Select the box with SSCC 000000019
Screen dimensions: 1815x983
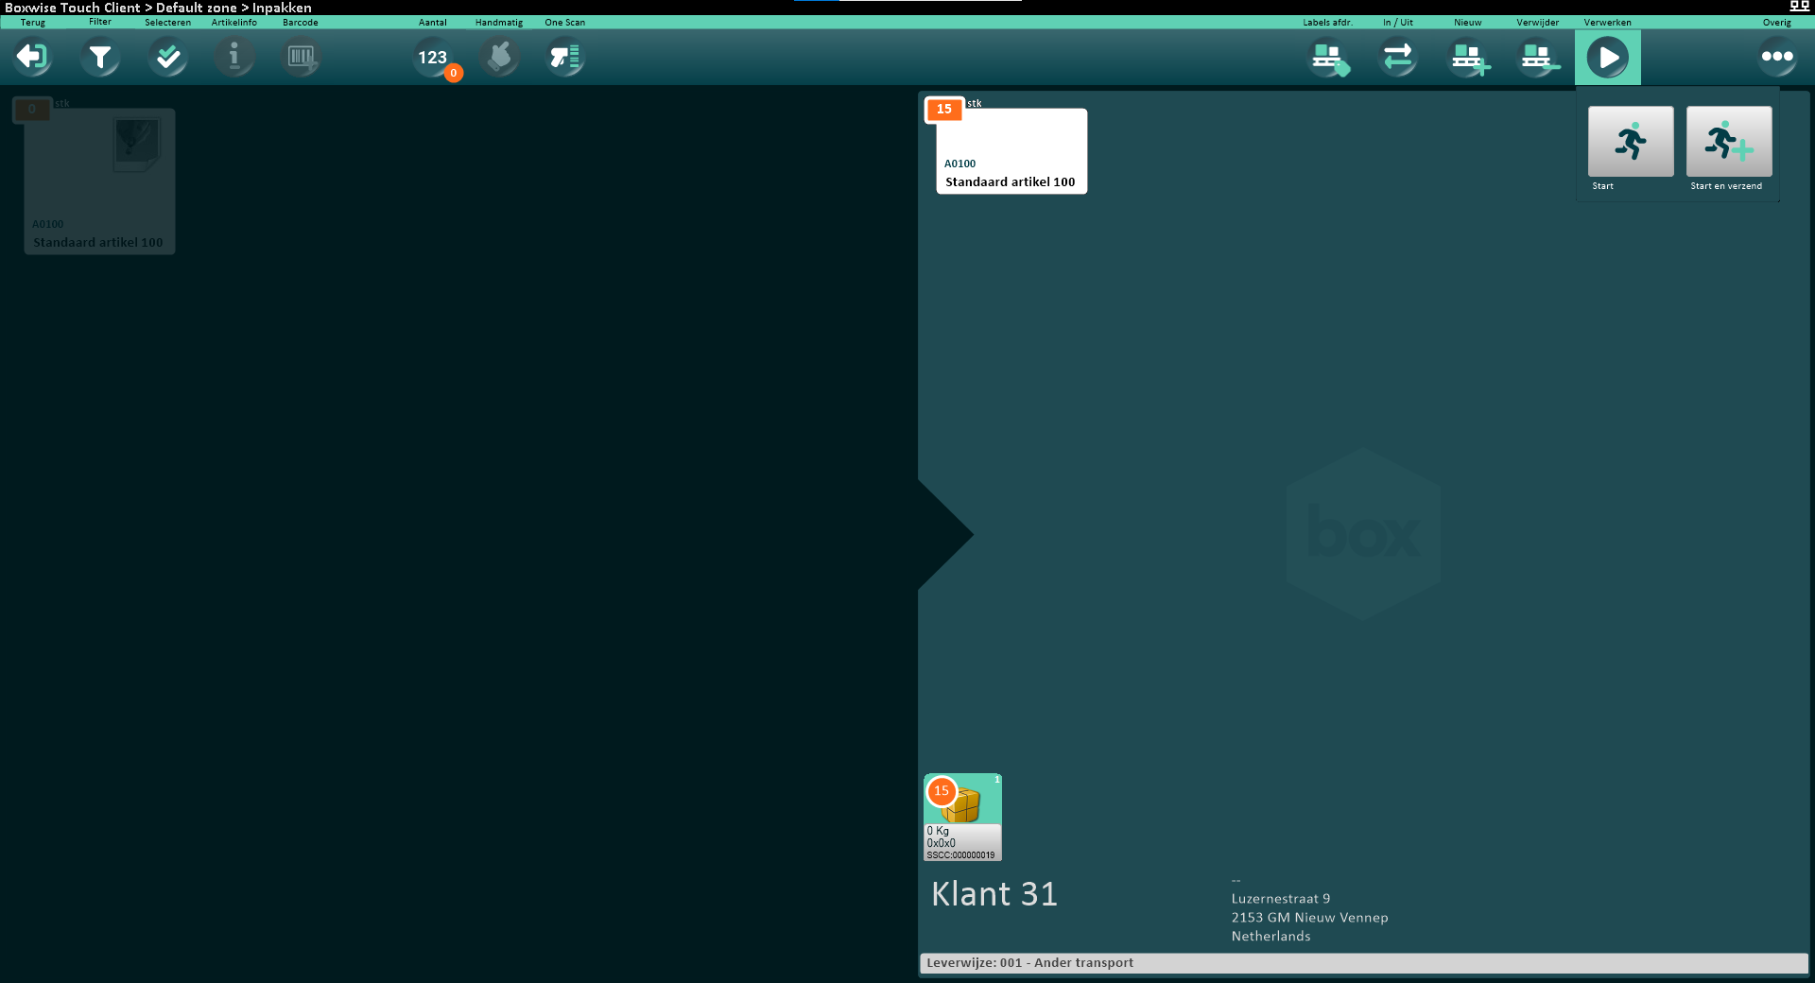962,817
